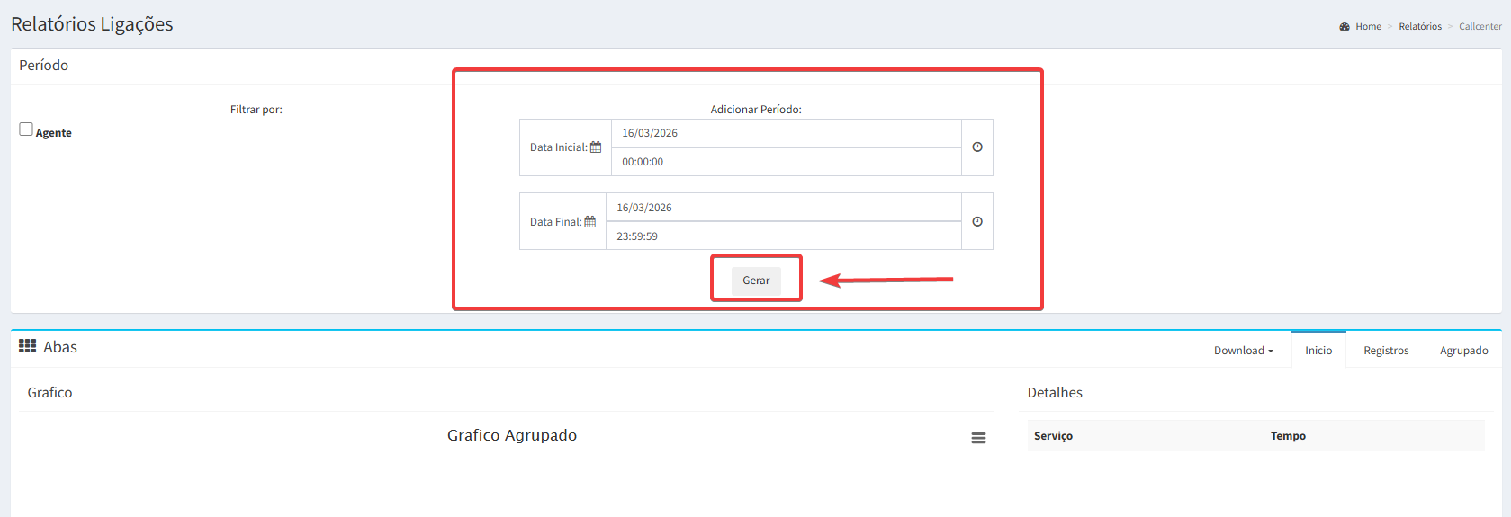The width and height of the screenshot is (1511, 517).
Task: Click the Serviço column header in Detalhes
Action: click(x=1053, y=436)
